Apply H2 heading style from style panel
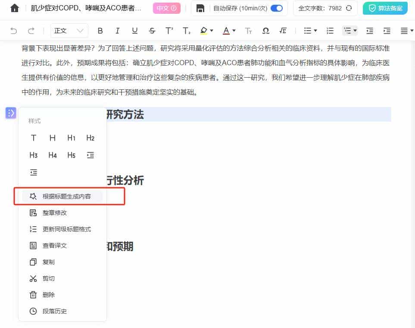This screenshot has height=328, width=415. 90,138
